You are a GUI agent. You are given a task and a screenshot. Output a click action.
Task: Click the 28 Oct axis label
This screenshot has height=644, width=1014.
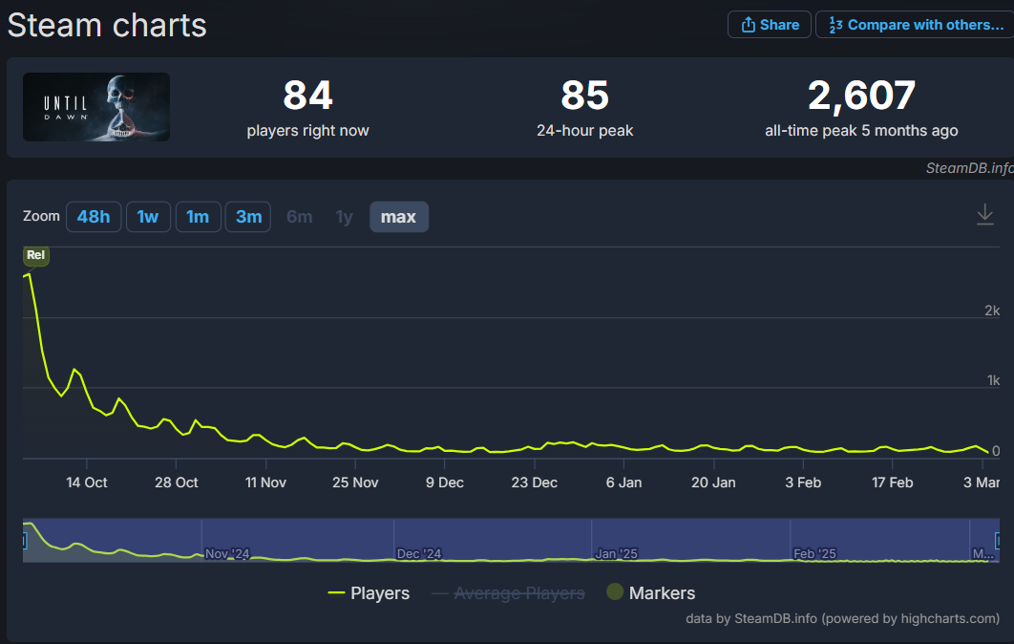click(176, 483)
